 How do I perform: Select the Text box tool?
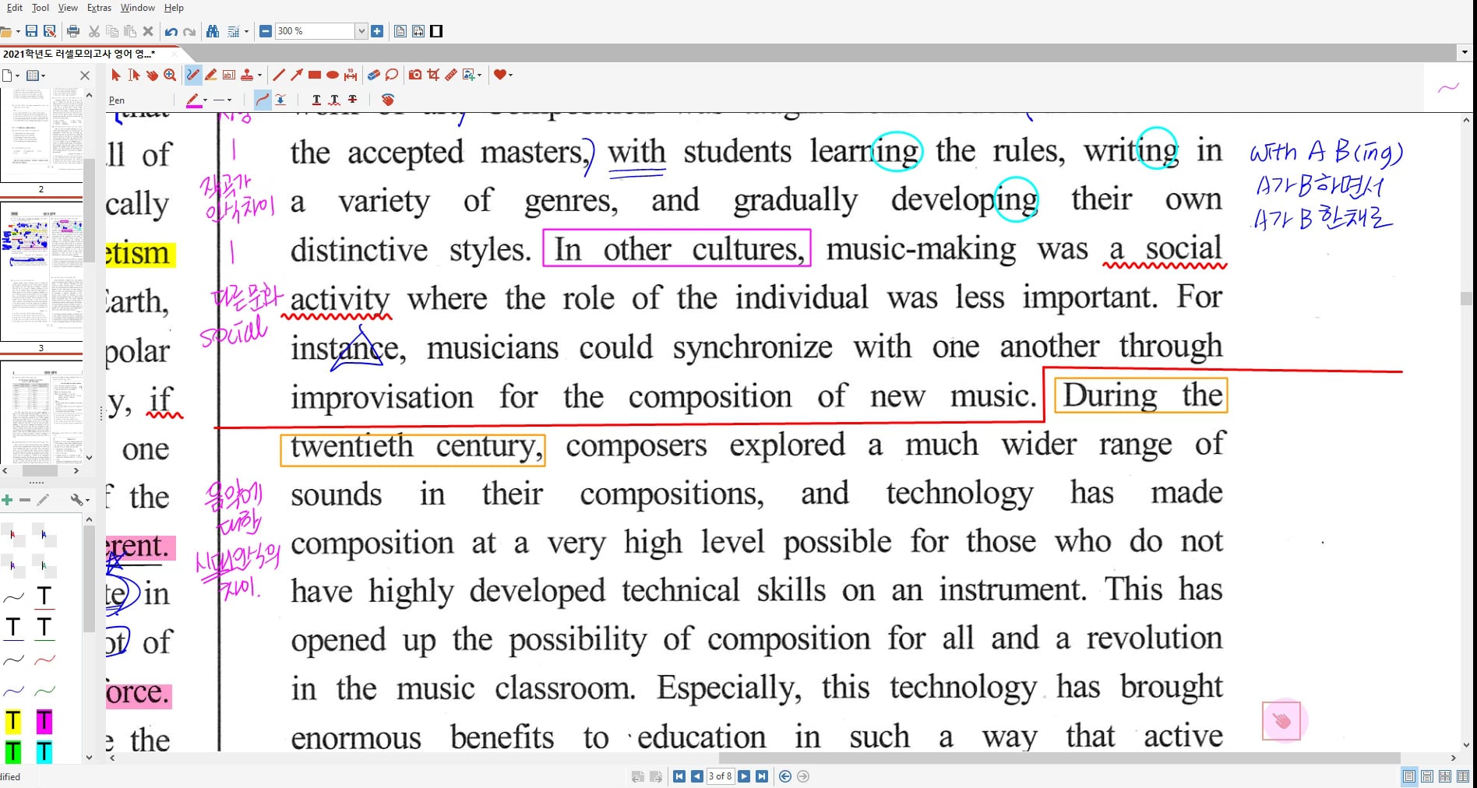coord(229,75)
